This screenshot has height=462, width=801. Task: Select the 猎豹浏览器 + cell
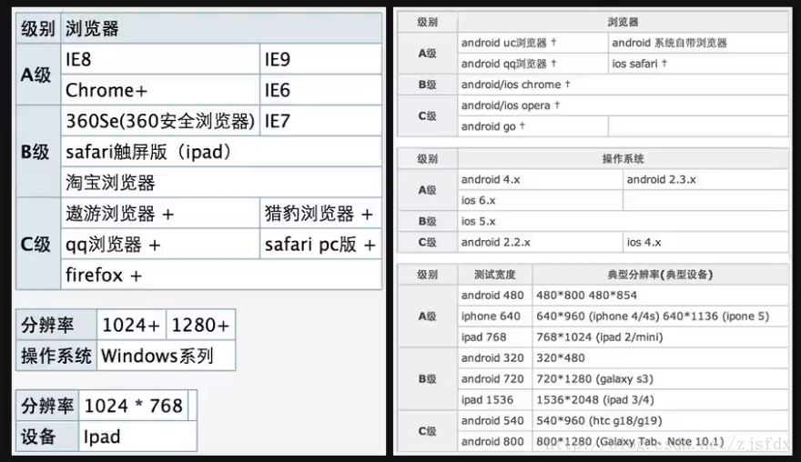tap(320, 213)
